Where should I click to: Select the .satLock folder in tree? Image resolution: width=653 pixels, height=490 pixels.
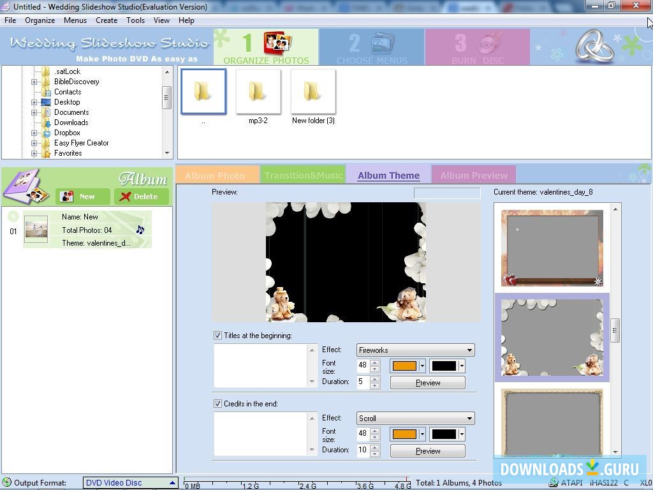click(67, 71)
